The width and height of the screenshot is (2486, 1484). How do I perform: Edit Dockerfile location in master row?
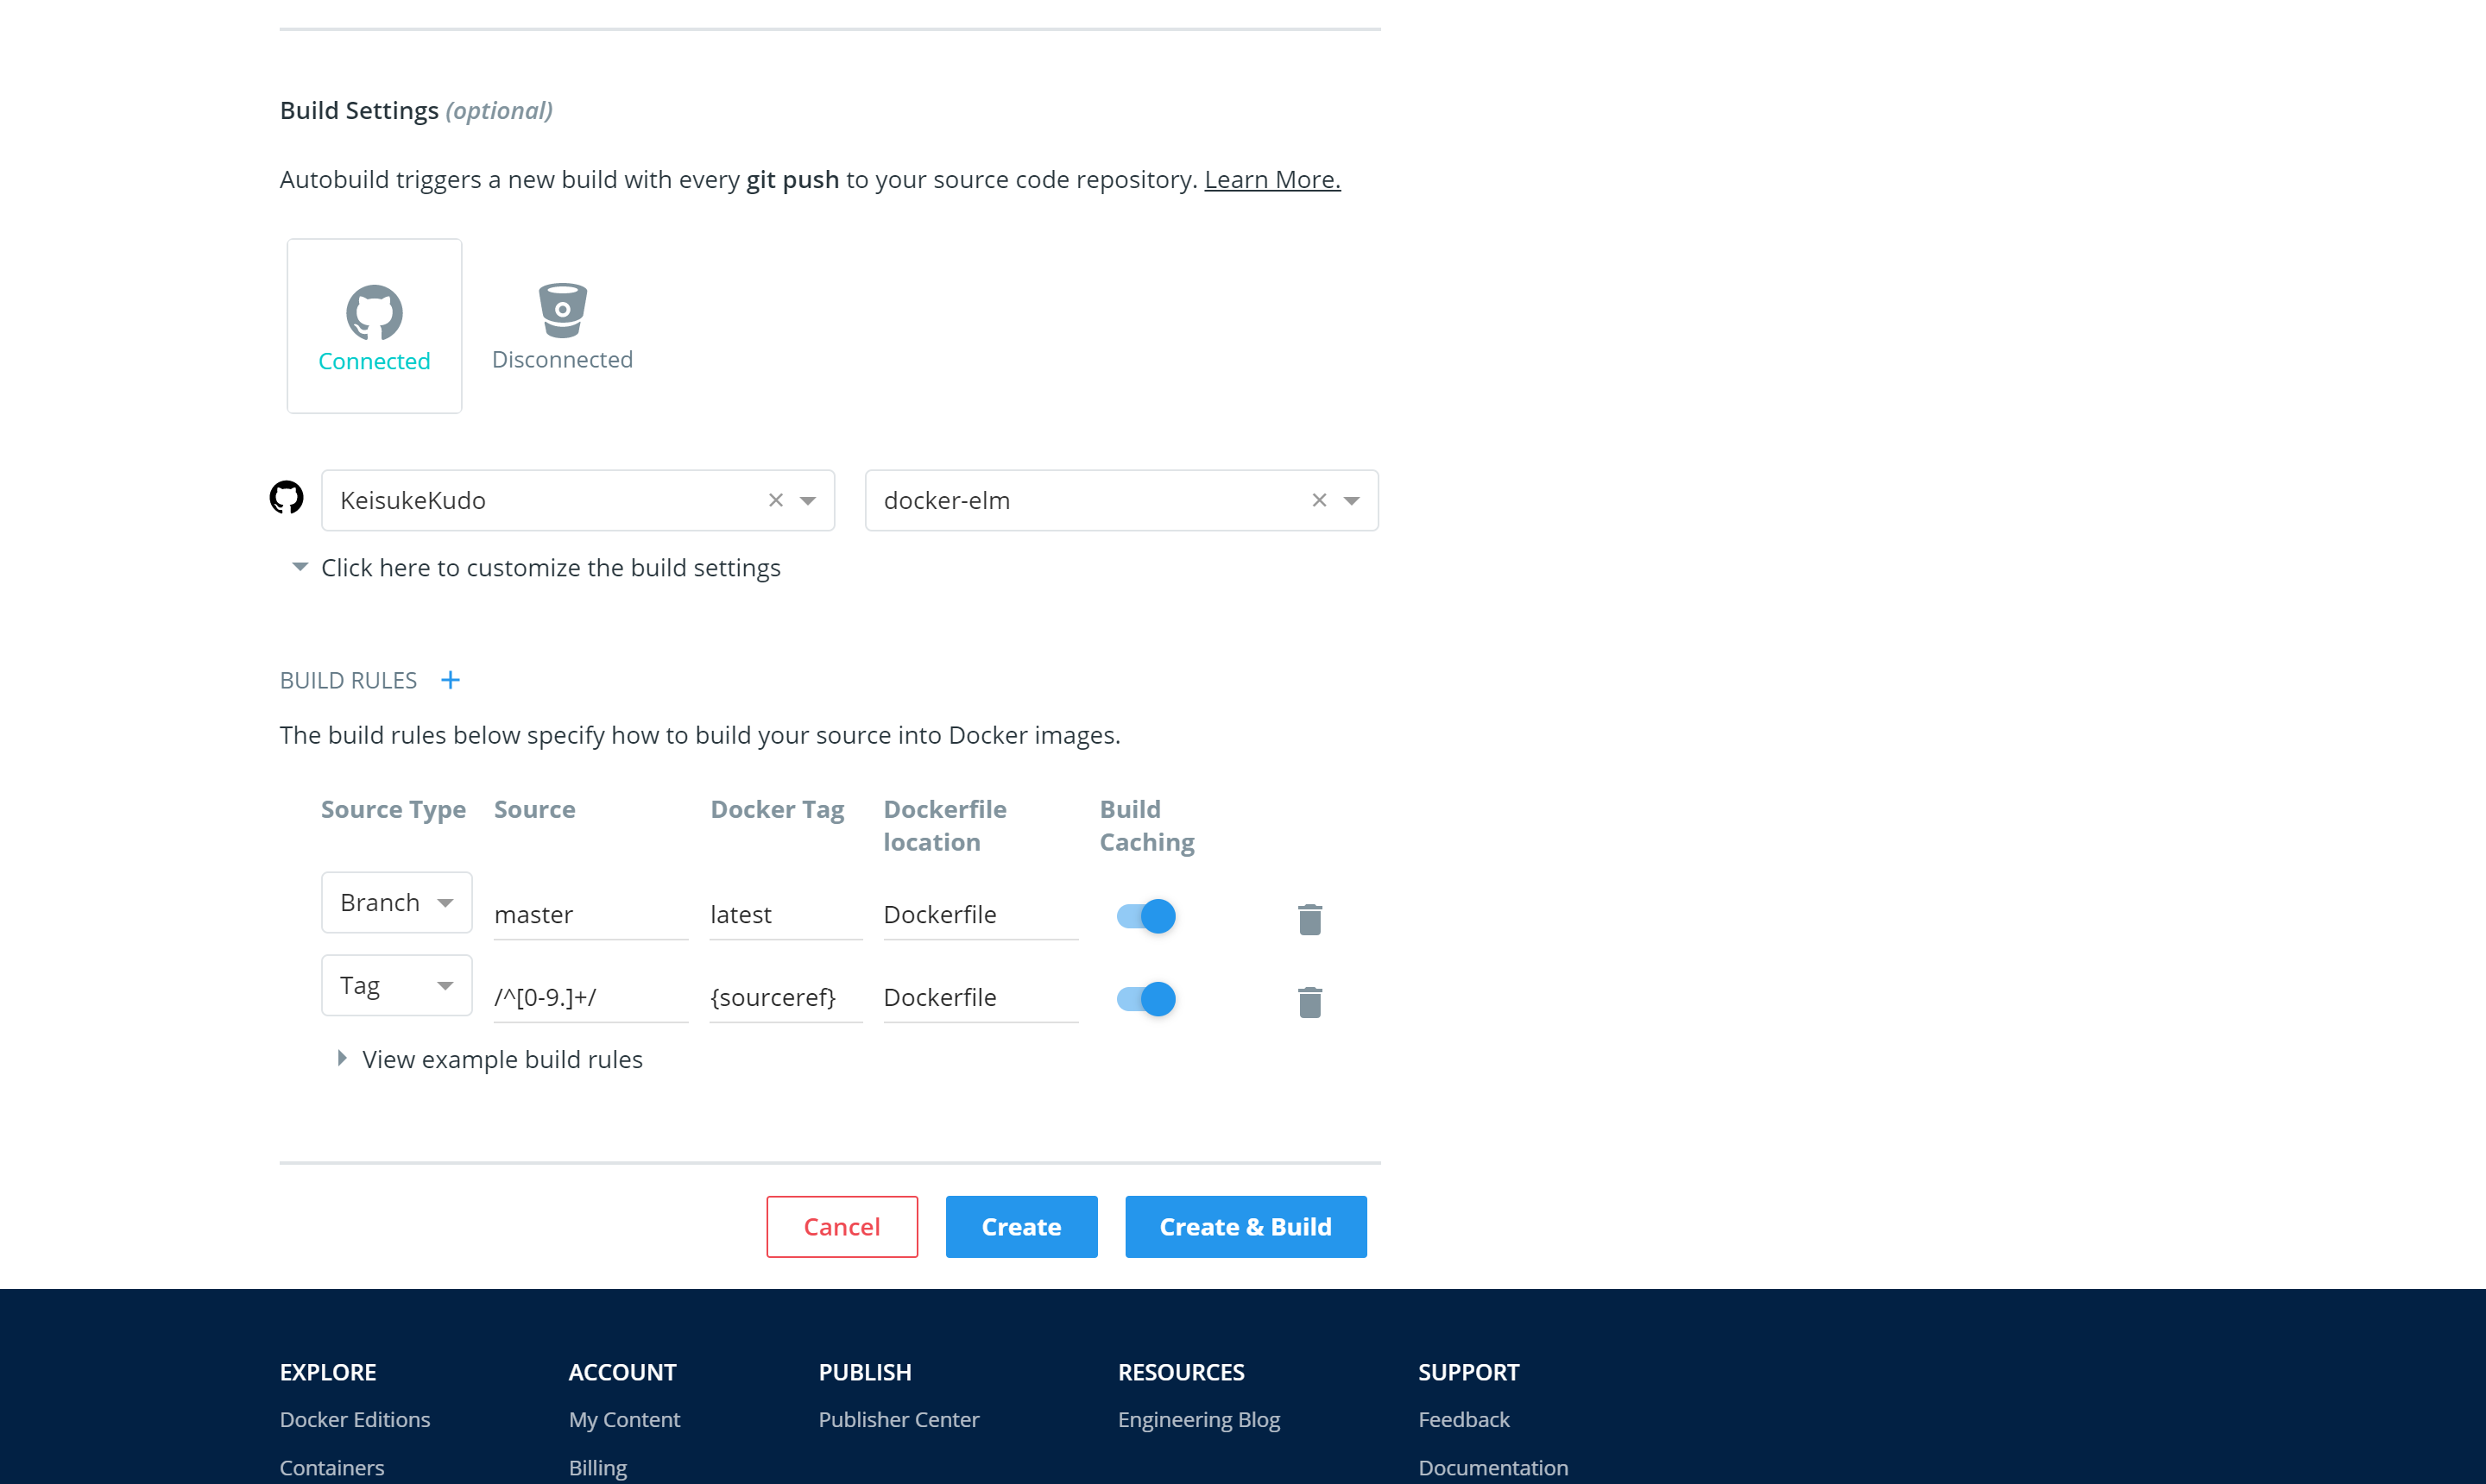(981, 915)
